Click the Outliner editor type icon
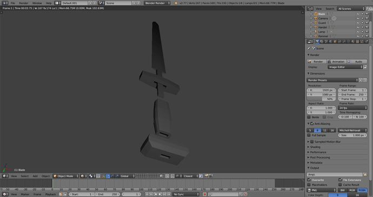373x197 pixels. point(310,9)
